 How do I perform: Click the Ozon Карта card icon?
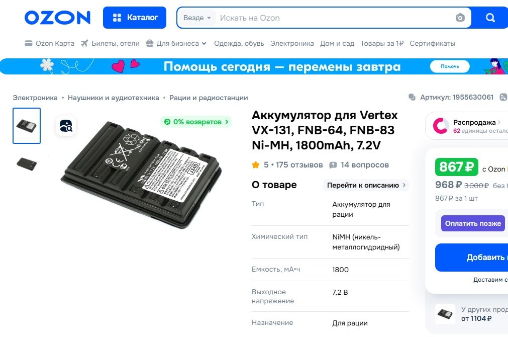29,43
